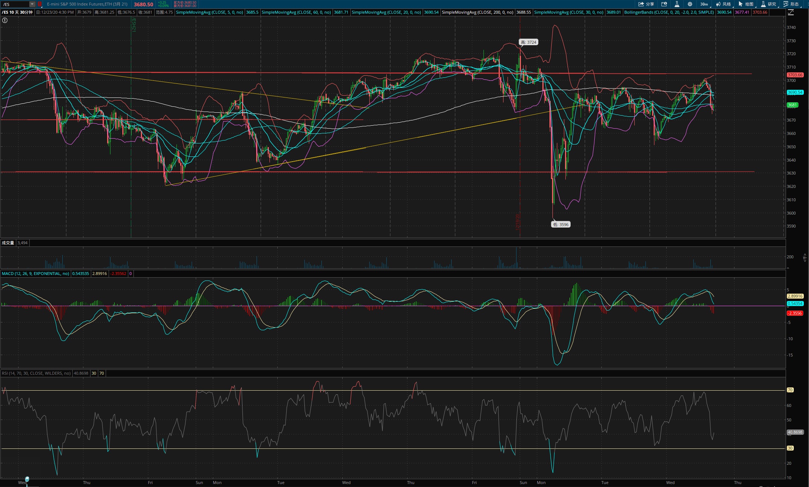Click the volume panel resize arrows icon

click(805, 257)
